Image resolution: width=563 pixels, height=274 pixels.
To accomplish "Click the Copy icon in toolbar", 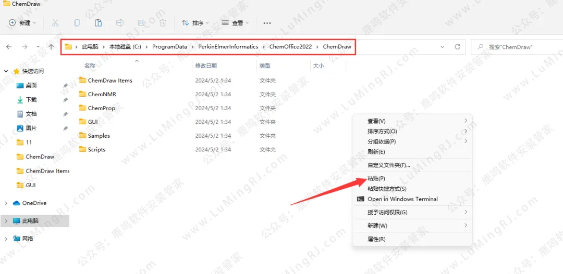I will point(77,23).
